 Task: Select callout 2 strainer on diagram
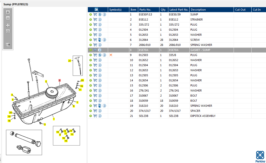pyautogui.click(x=46, y=81)
